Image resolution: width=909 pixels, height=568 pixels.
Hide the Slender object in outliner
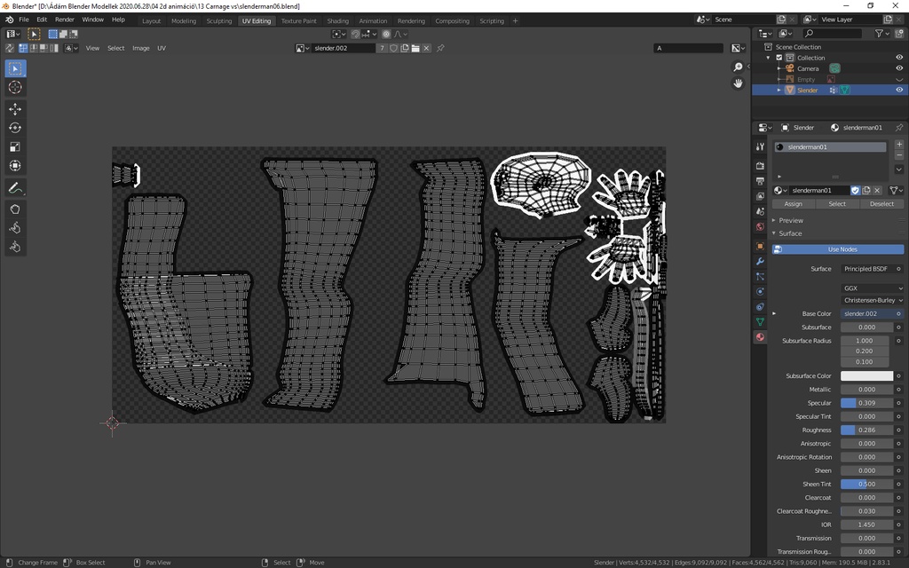point(899,90)
